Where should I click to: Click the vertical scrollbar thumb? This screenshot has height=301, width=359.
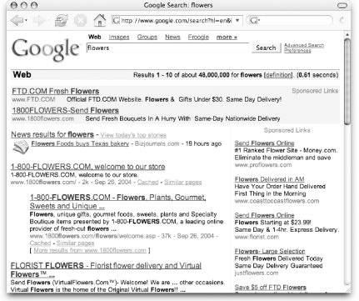pyautogui.click(x=347, y=82)
